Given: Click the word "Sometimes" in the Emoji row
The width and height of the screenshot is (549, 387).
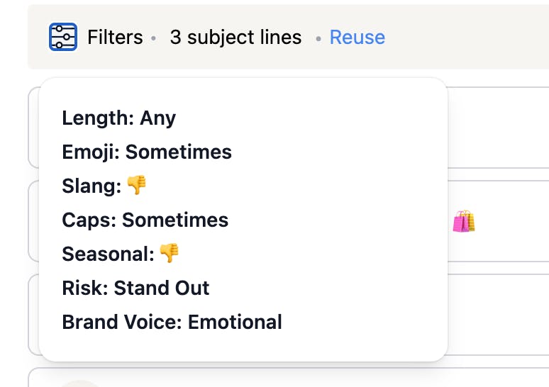Looking at the screenshot, I should click(x=178, y=152).
